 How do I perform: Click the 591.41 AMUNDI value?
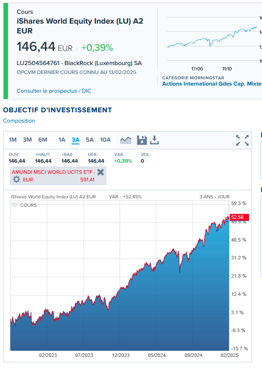87,180
